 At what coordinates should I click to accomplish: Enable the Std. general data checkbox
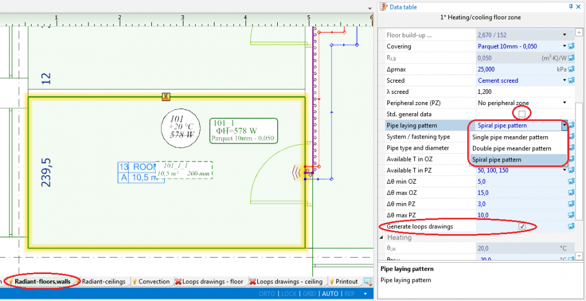(522, 114)
